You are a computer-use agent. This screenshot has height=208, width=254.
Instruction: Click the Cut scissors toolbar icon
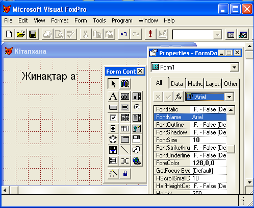point(86,34)
